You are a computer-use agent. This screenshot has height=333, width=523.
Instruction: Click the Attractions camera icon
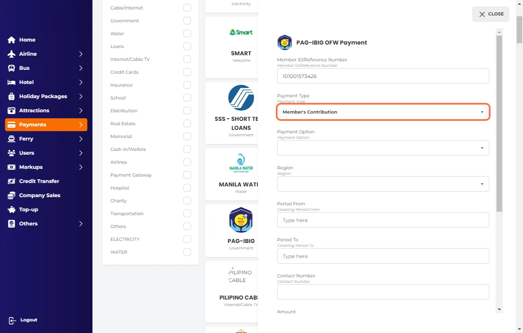[x=12, y=111]
